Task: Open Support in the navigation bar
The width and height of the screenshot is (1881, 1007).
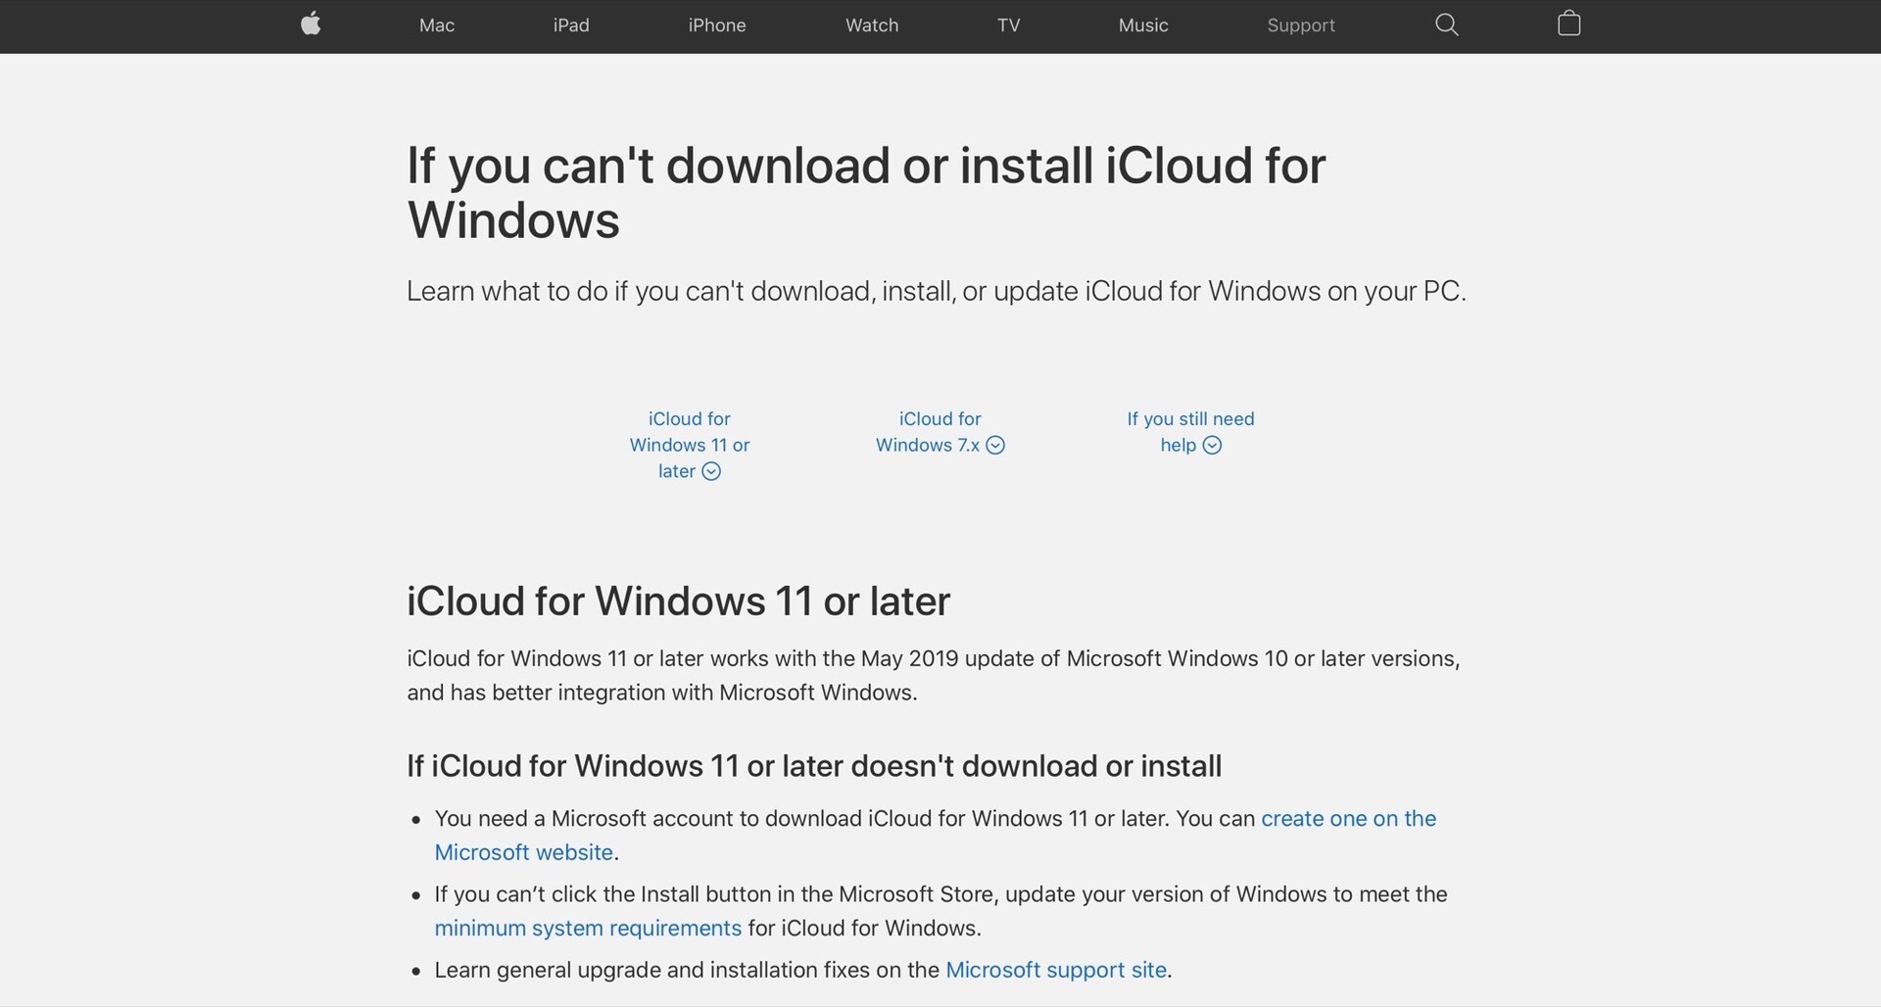Action: [1300, 25]
